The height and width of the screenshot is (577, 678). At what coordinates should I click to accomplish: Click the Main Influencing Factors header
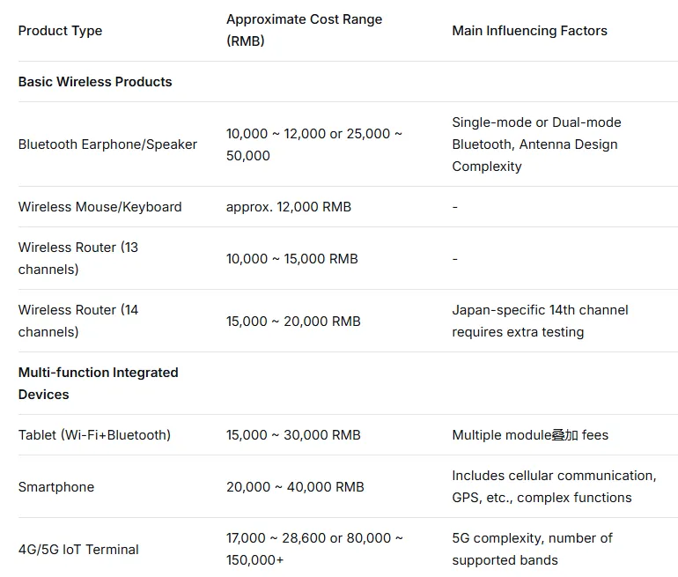click(529, 31)
